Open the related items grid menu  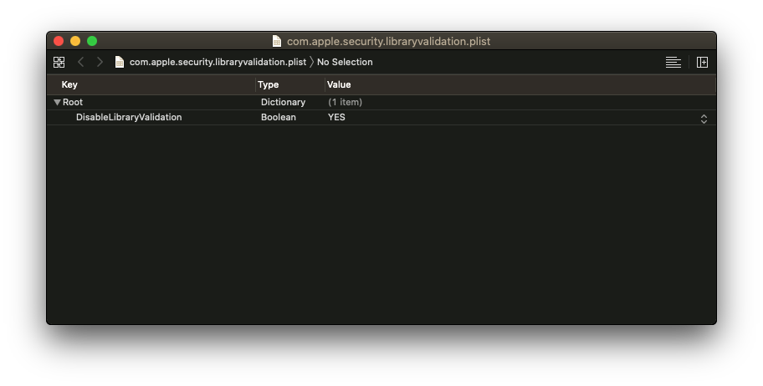coord(59,62)
